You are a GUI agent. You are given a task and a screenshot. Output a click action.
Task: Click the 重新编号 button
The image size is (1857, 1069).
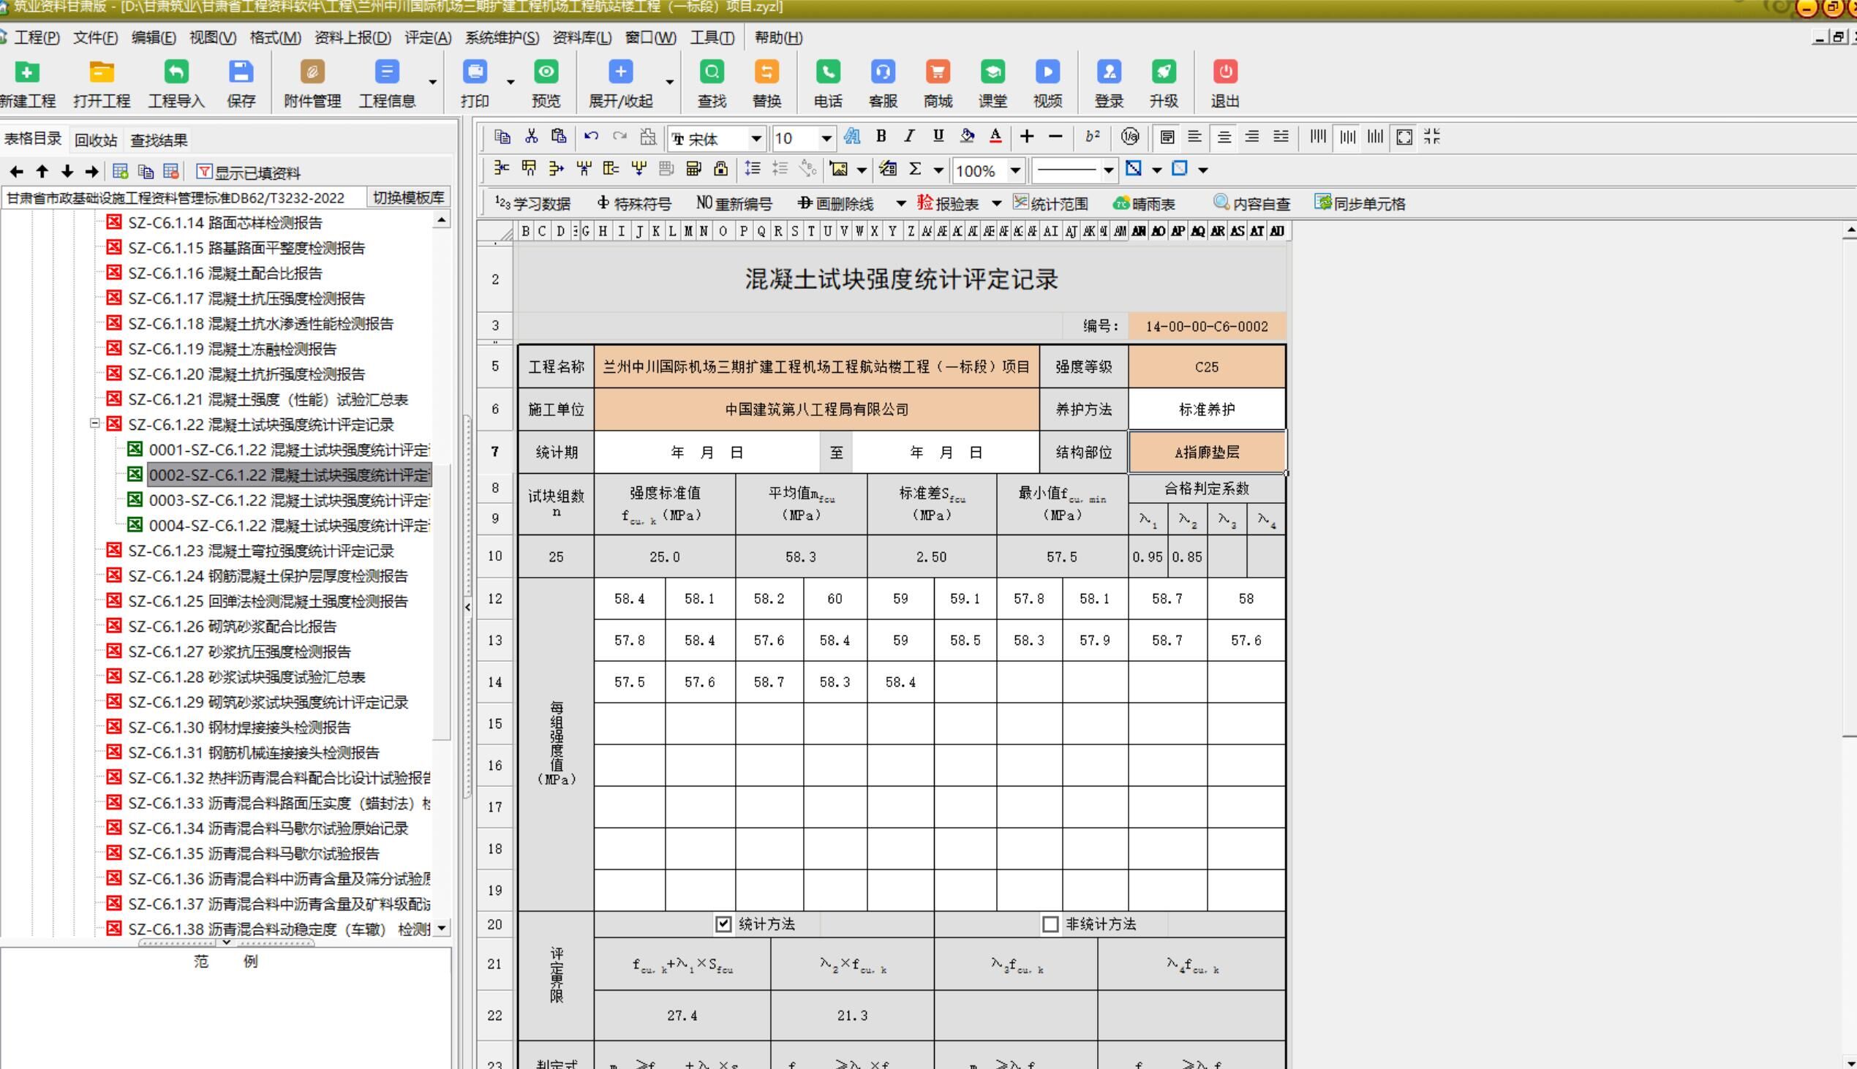coord(734,203)
